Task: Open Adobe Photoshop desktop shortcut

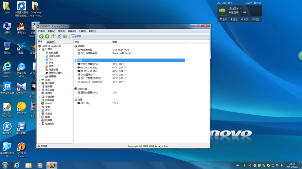Action: tap(7, 110)
